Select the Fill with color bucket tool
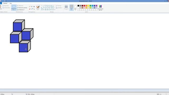Screen dimensions: 169x95 (x=32, y=6)
